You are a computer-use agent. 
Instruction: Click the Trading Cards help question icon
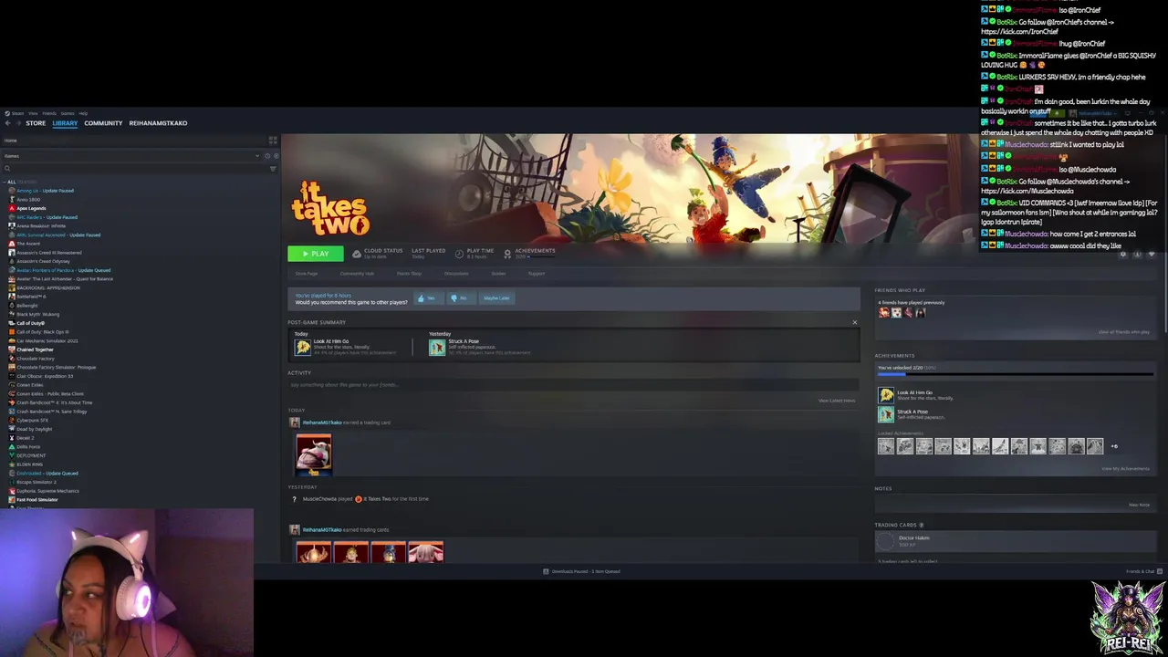coord(921,525)
